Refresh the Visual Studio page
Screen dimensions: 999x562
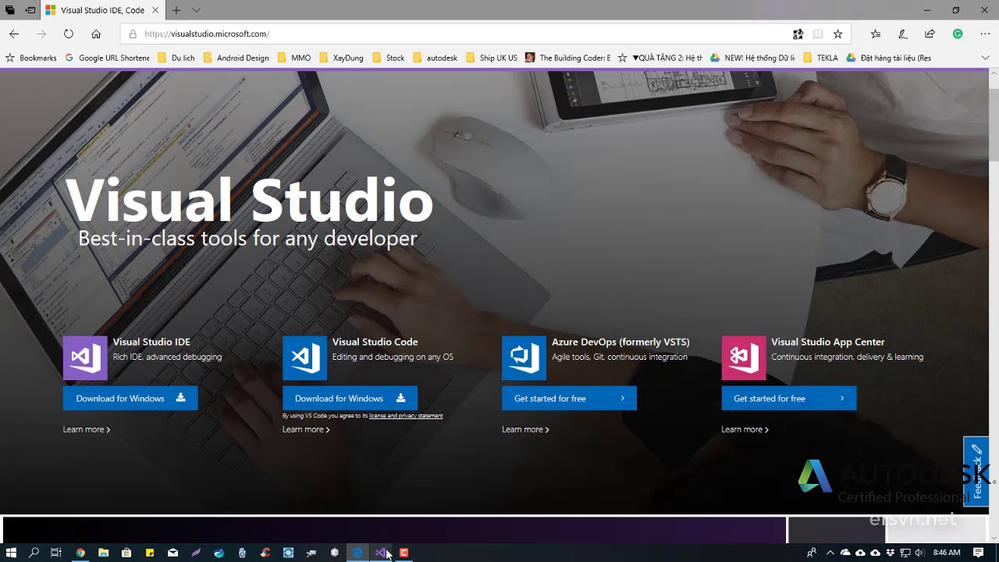(x=69, y=34)
